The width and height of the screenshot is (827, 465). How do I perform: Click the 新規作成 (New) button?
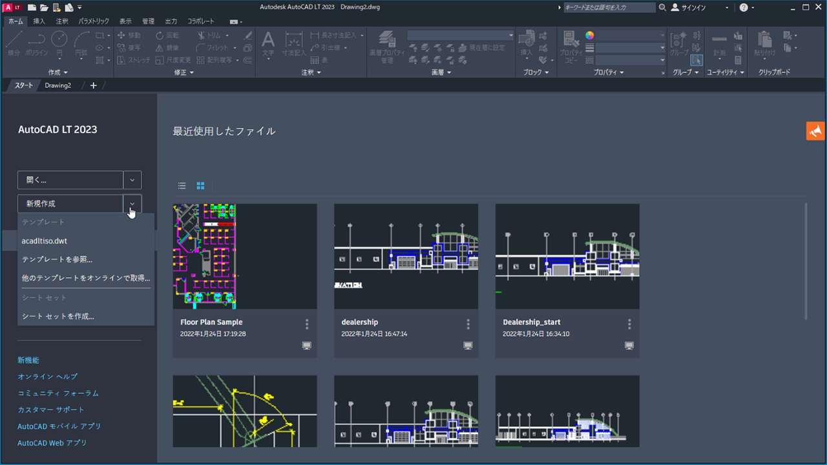click(x=70, y=203)
